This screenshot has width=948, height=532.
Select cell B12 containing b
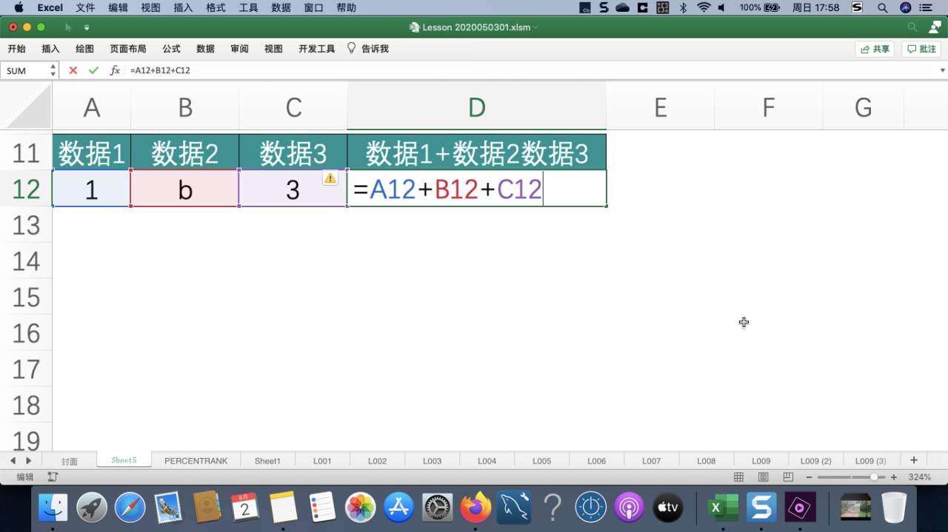point(185,189)
